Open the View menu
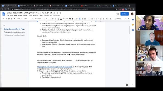This screenshot has width=163, height=91. pyautogui.click(x=16, y=15)
